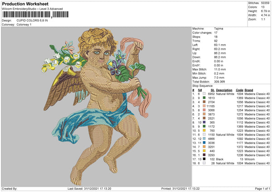
Task: Click the "Stop Sequence:" heading
Action: click(203, 86)
